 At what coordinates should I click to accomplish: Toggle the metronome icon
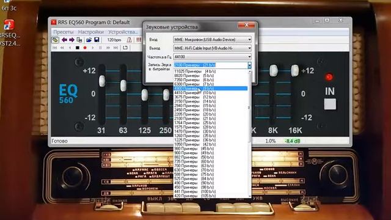(x=129, y=40)
